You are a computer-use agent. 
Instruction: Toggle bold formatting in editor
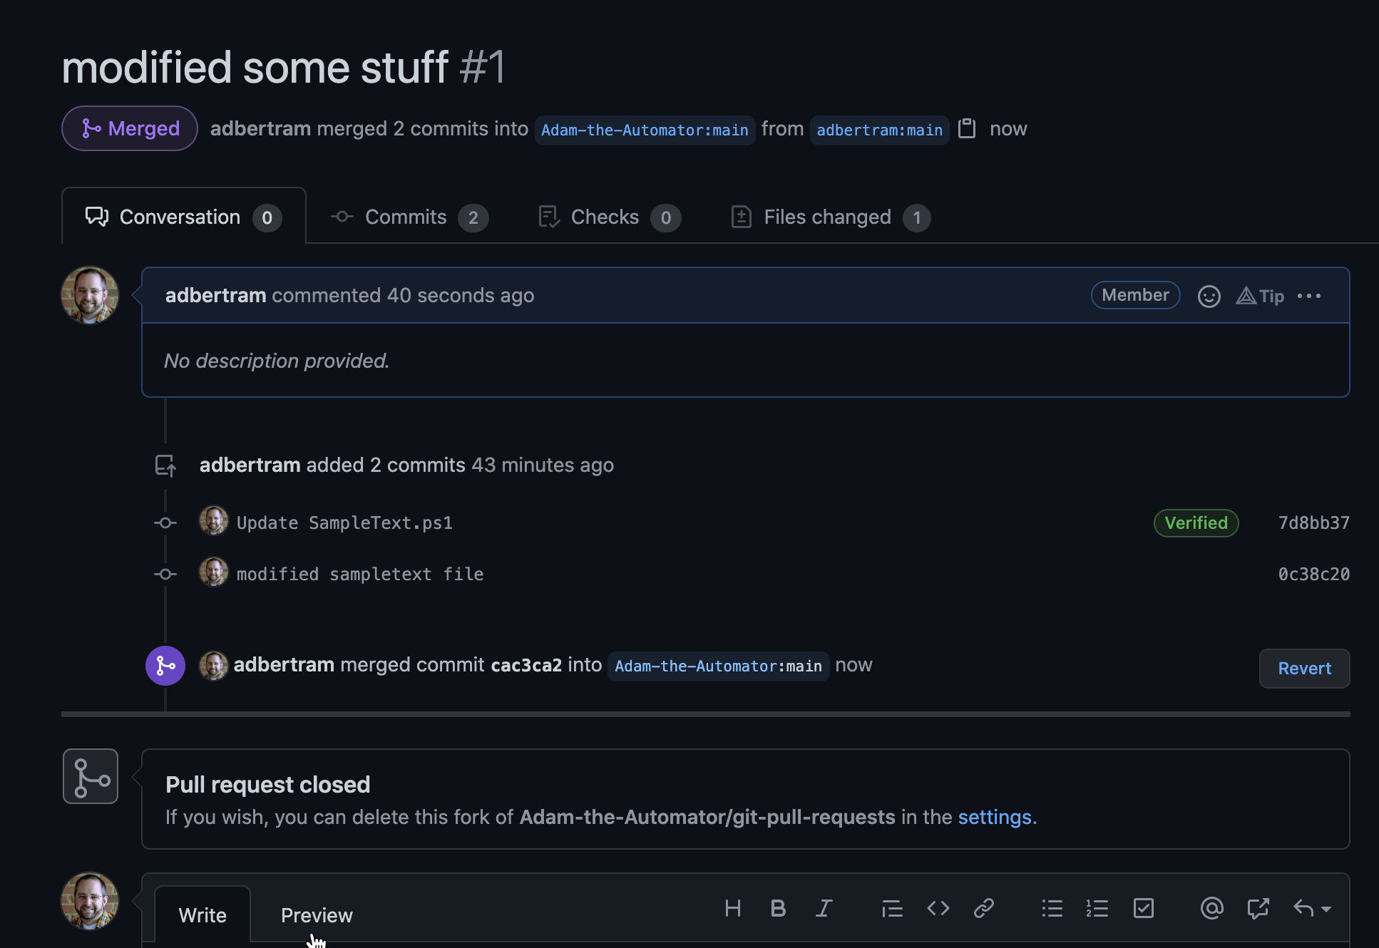[779, 907]
